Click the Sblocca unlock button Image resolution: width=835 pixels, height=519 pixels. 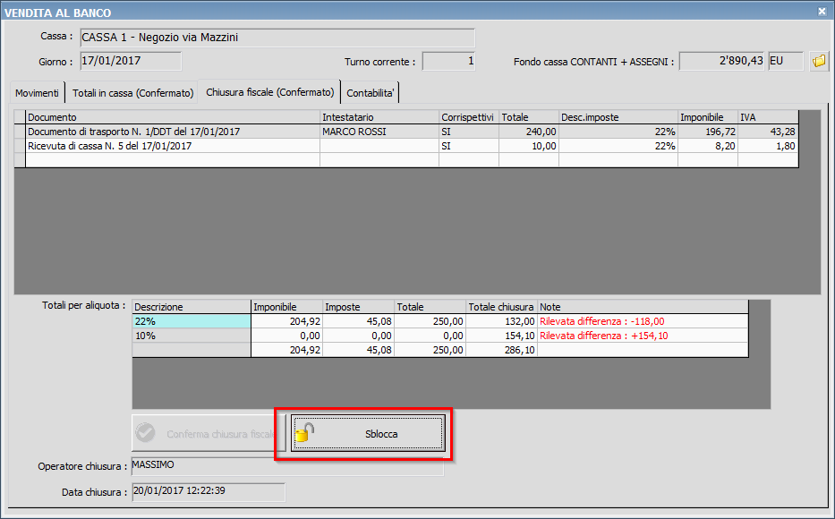tap(368, 434)
